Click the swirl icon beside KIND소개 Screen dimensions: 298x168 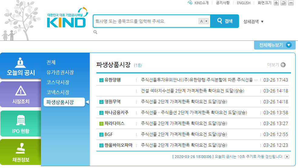click(x=190, y=3)
